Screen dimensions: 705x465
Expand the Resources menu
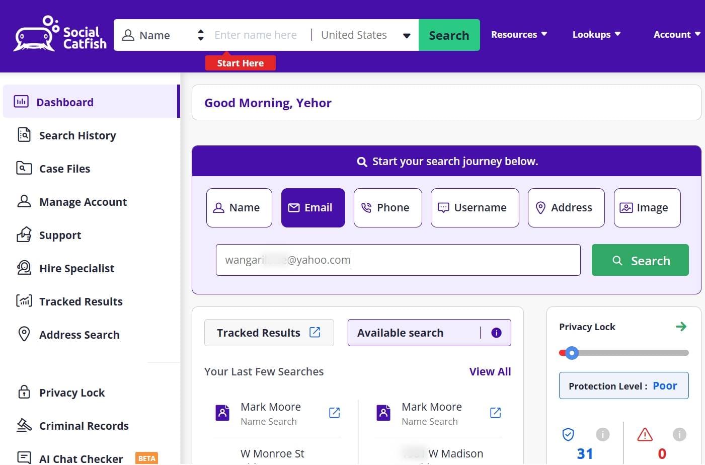click(519, 34)
